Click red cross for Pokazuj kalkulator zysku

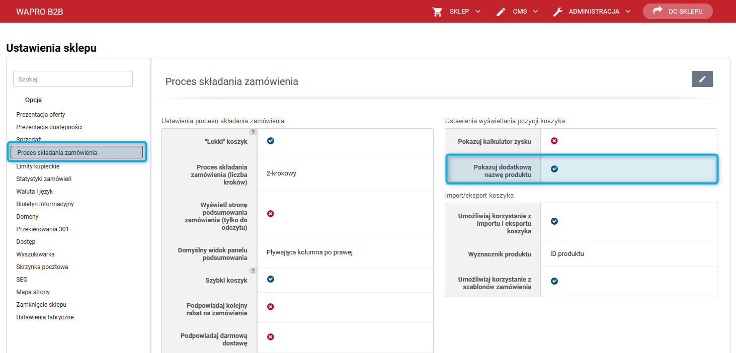[x=554, y=141]
